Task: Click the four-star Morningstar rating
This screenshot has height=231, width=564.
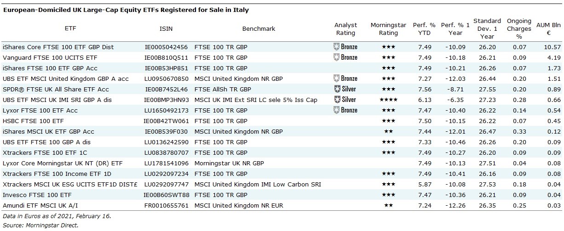Action: 388,100
